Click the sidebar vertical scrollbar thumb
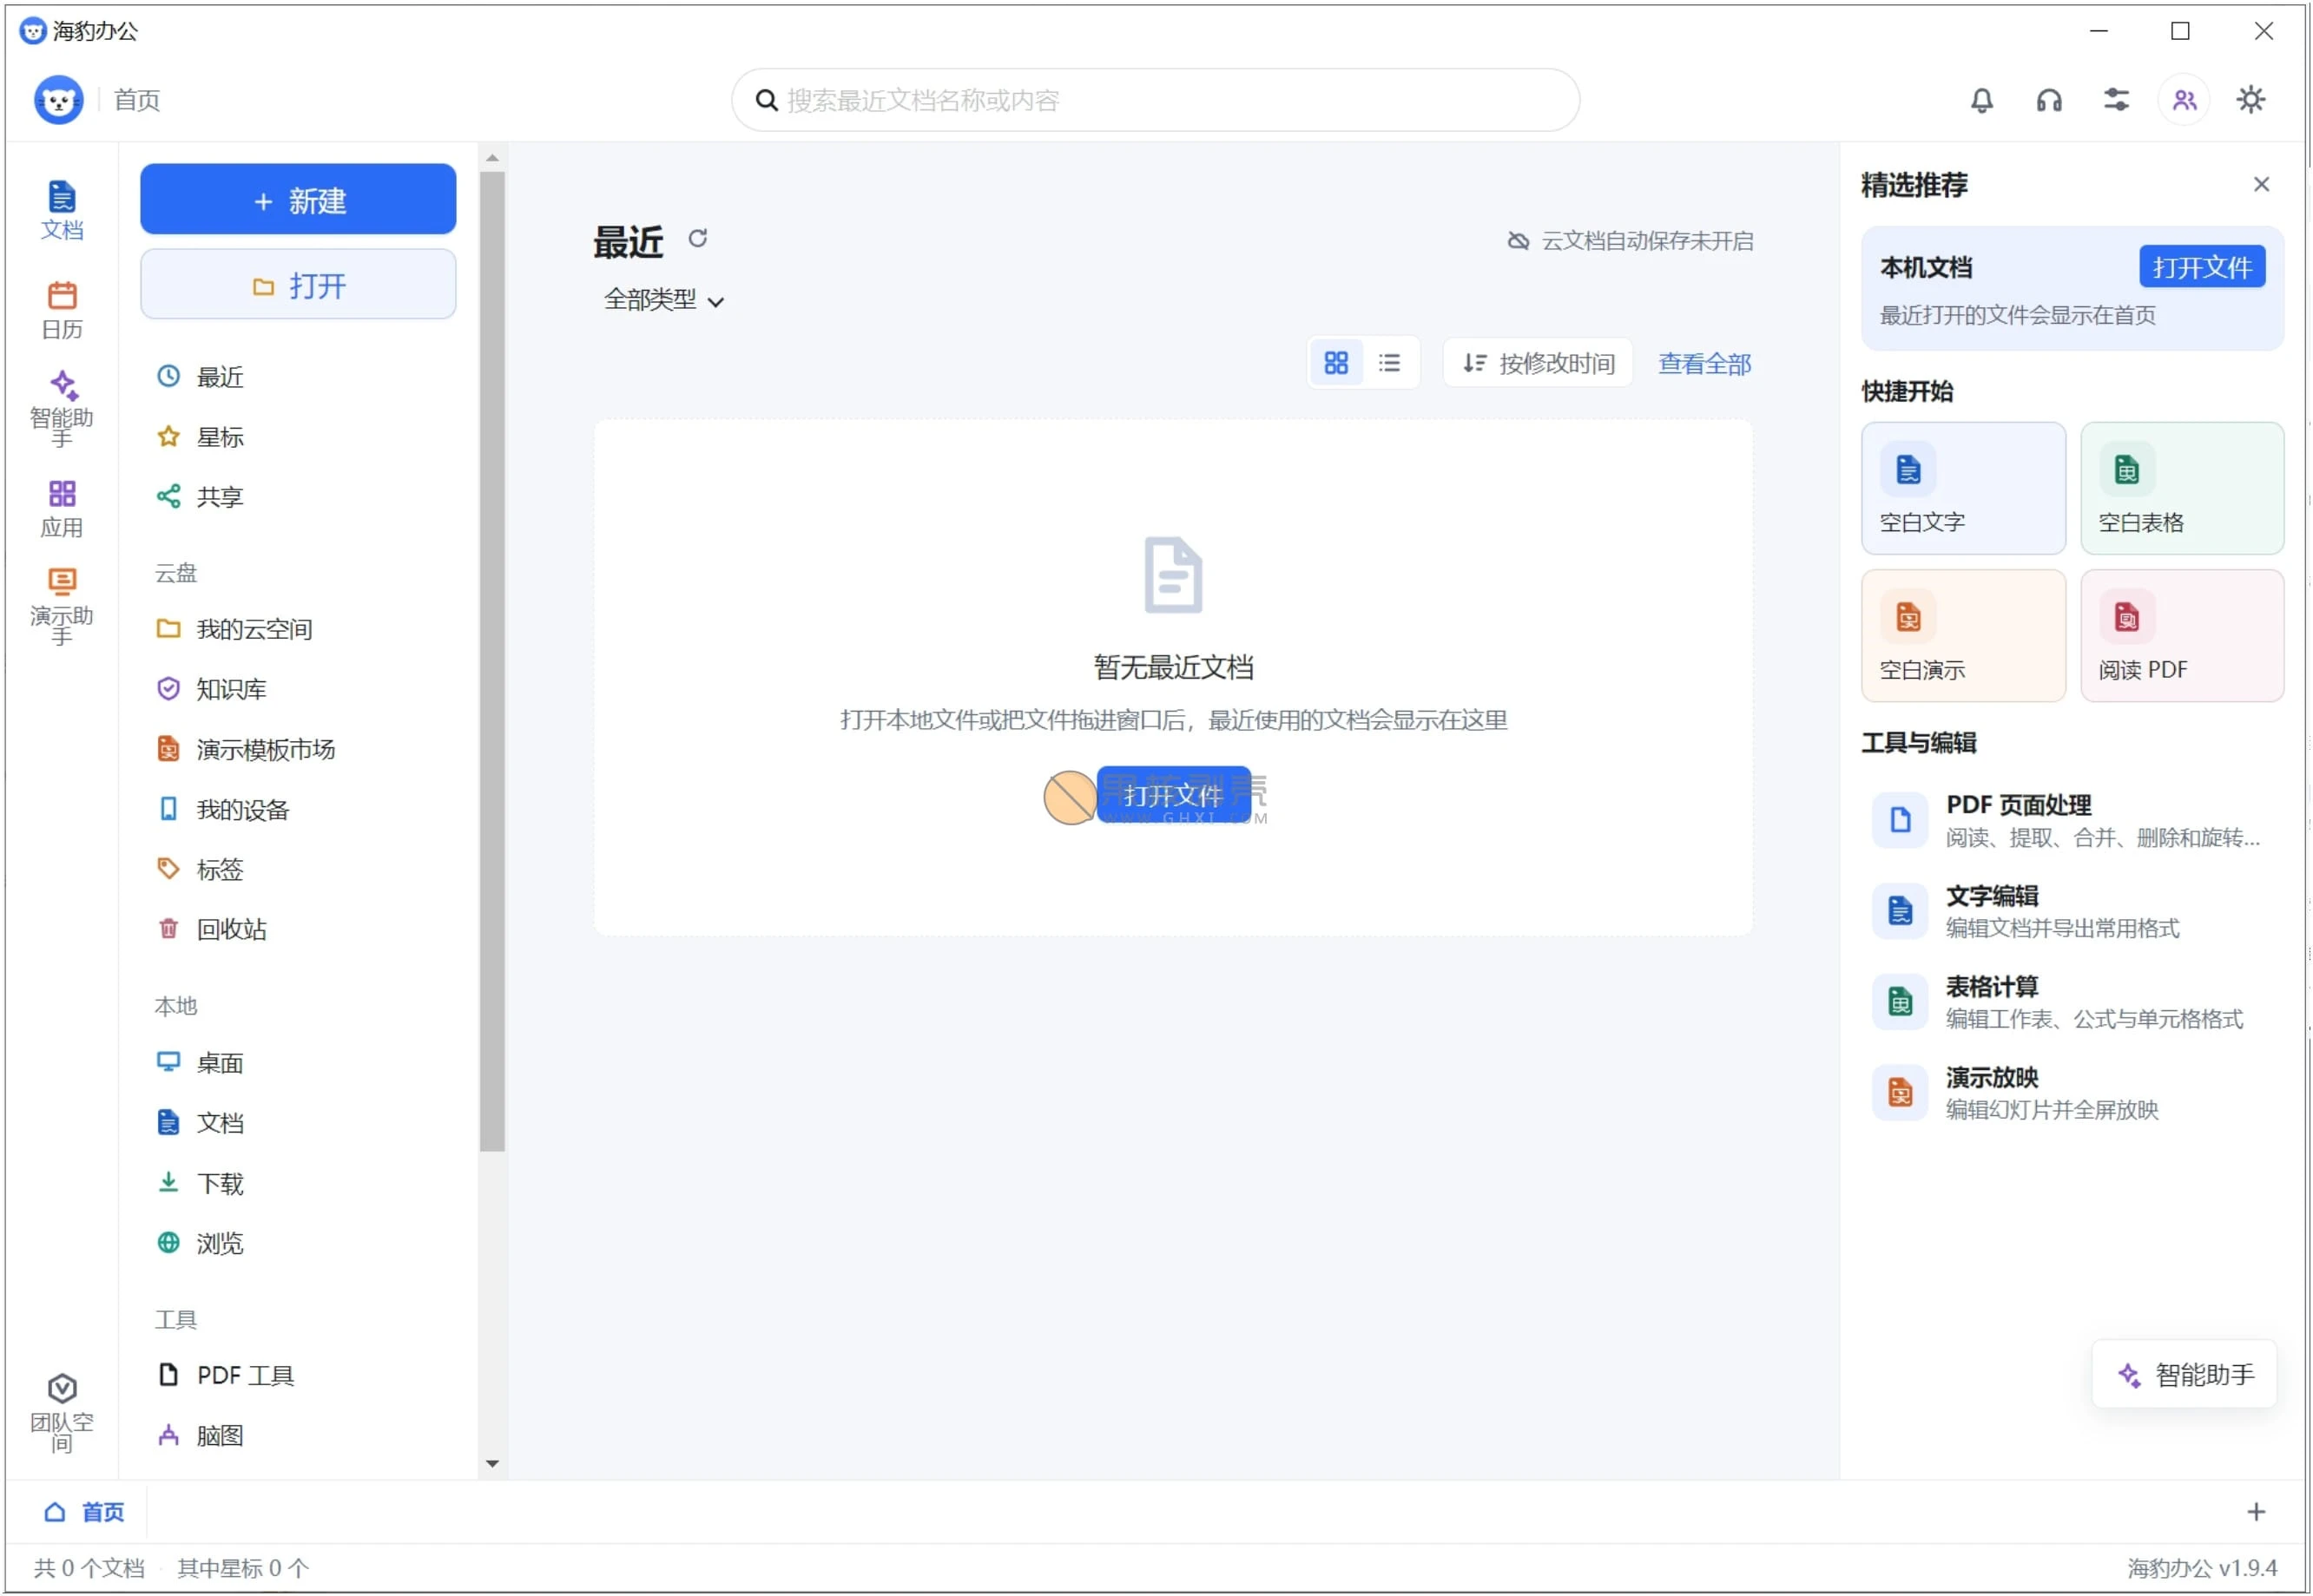The height and width of the screenshot is (1596, 2313). coord(492,662)
